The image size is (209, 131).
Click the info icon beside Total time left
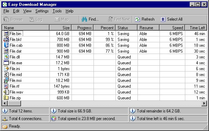[133, 119]
